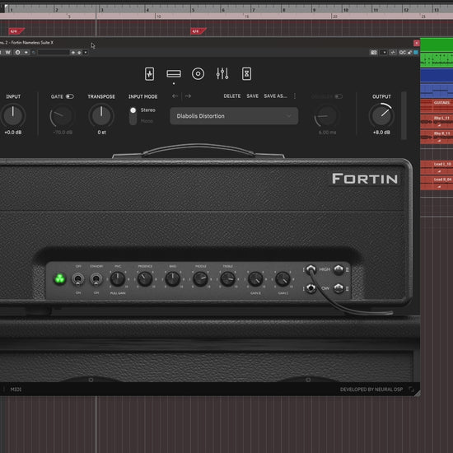Select the green MIDI clip in project
The height and width of the screenshot is (453, 453).
[x=437, y=60]
